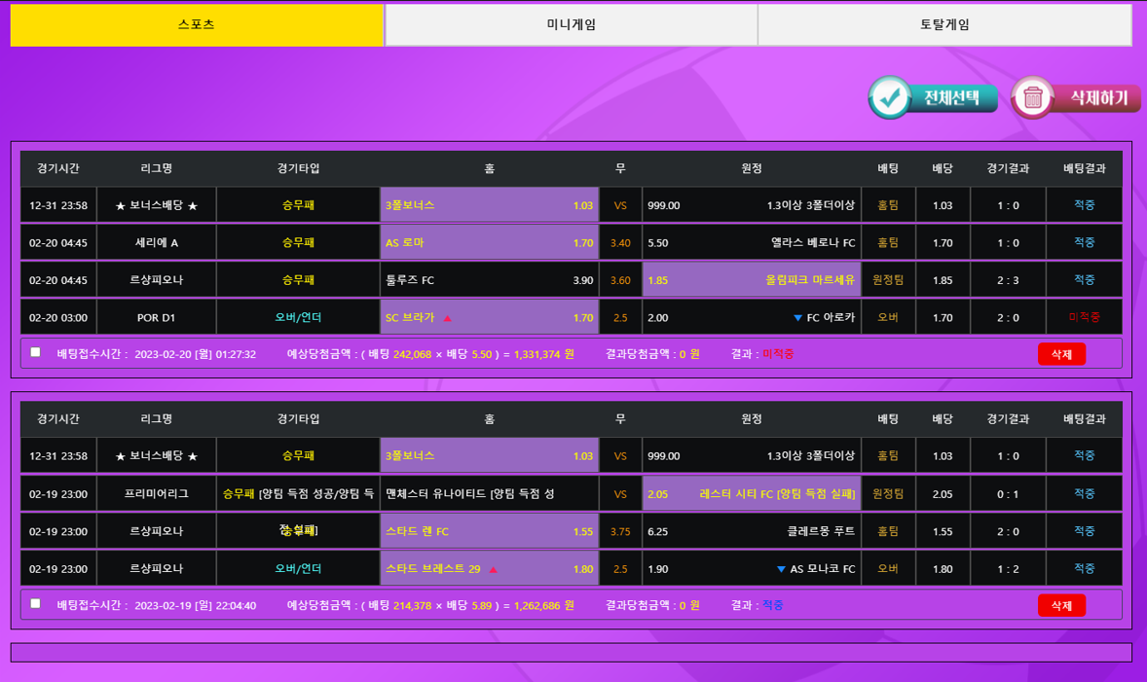The image size is (1147, 682).
Task: Click the trash can icon on 삭제하기
Action: (1033, 97)
